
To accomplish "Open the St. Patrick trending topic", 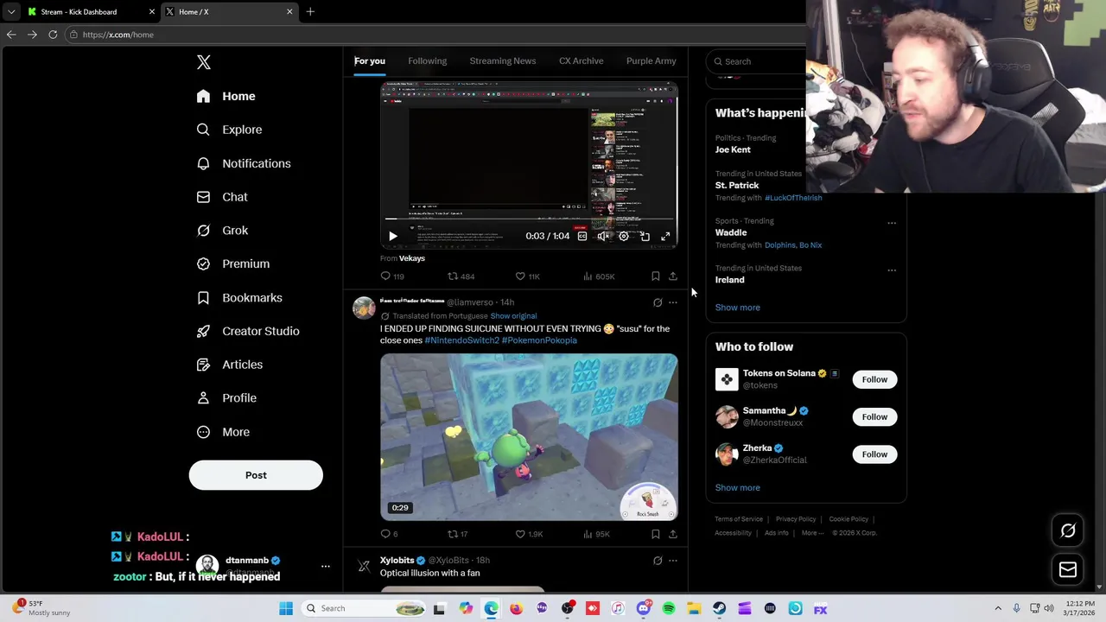I will point(737,185).
